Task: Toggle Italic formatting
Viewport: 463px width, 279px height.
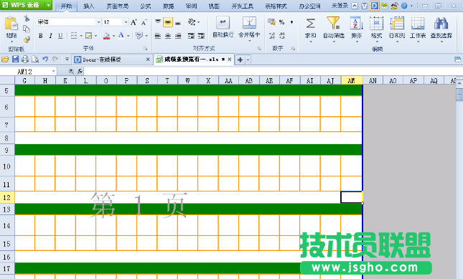Action: 50,36
